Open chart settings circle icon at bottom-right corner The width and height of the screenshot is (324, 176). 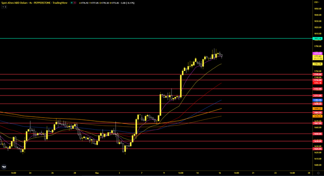pyautogui.click(x=318, y=173)
